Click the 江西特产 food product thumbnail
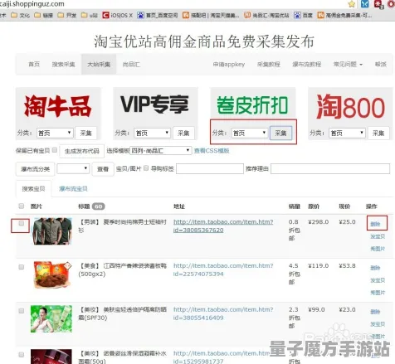 [52, 274]
